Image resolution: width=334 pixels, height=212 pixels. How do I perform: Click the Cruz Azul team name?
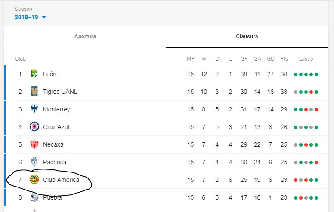pos(56,127)
